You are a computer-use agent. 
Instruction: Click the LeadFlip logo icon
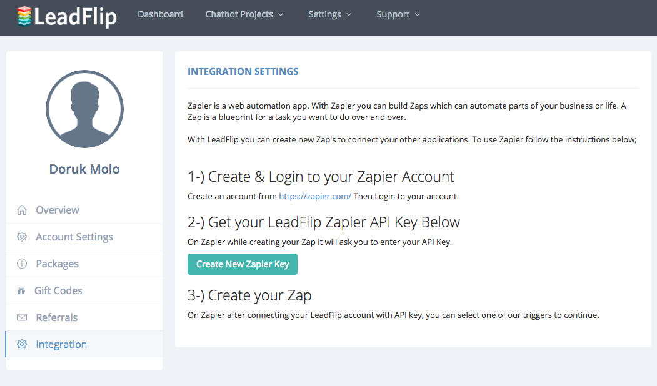point(23,17)
